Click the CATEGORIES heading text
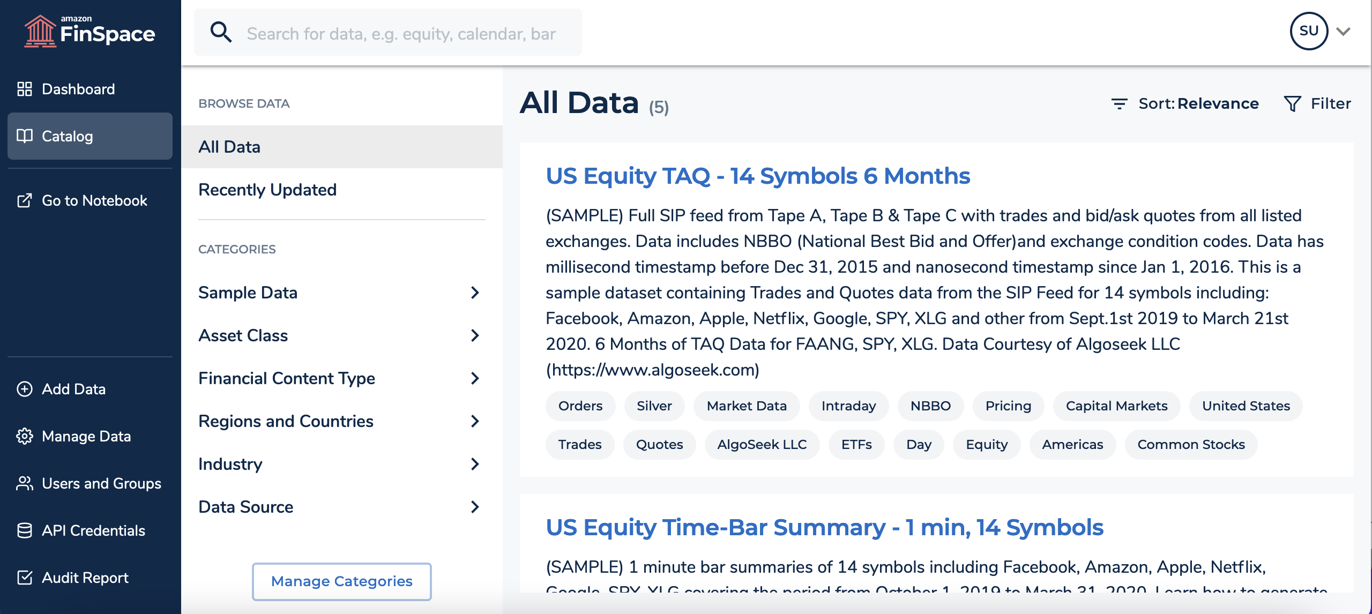This screenshot has height=614, width=1372. click(237, 249)
